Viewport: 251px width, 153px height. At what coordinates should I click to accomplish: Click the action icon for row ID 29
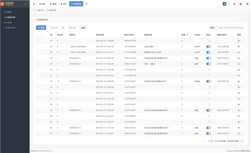pos(239,110)
